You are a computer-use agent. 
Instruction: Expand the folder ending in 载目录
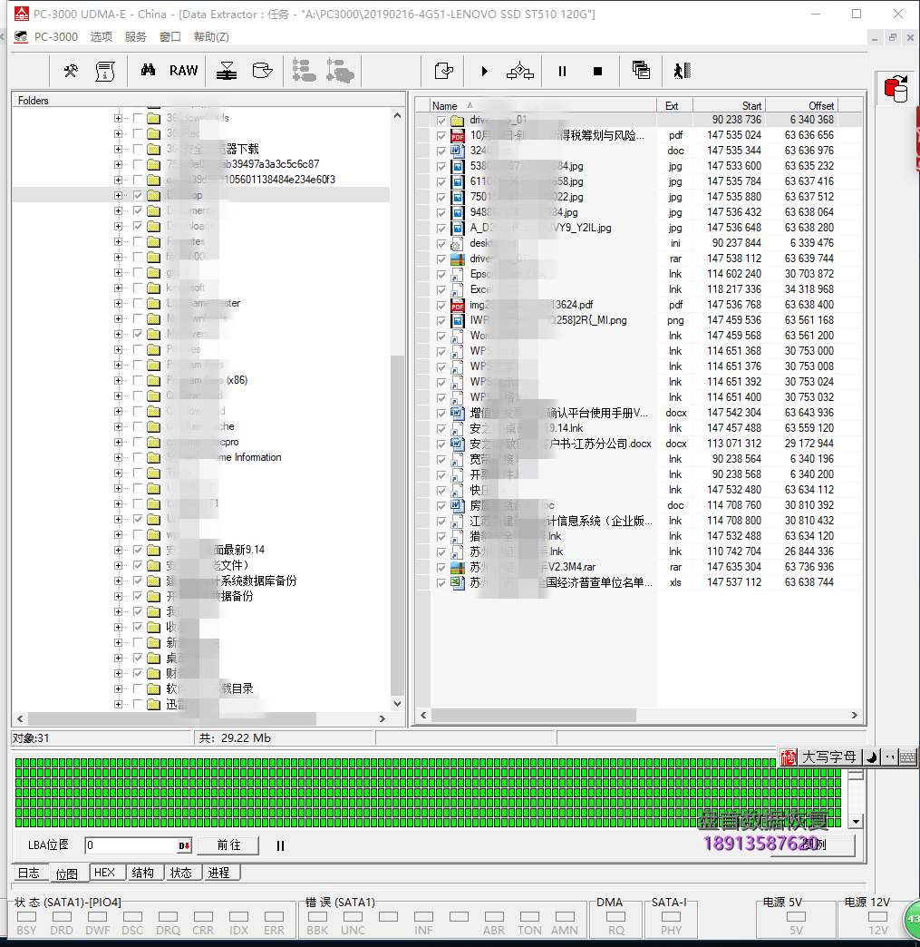[x=119, y=689]
